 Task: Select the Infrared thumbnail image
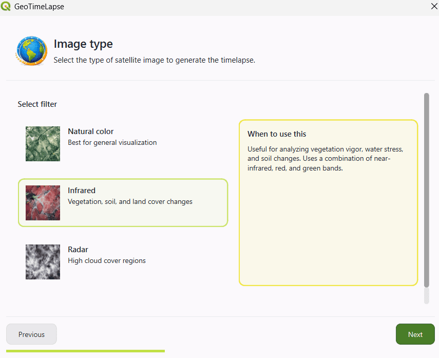[43, 203]
